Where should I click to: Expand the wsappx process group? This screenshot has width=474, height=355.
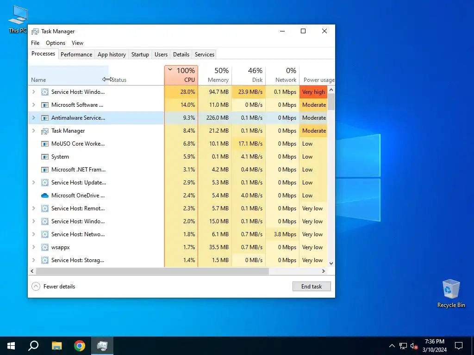[33, 247]
